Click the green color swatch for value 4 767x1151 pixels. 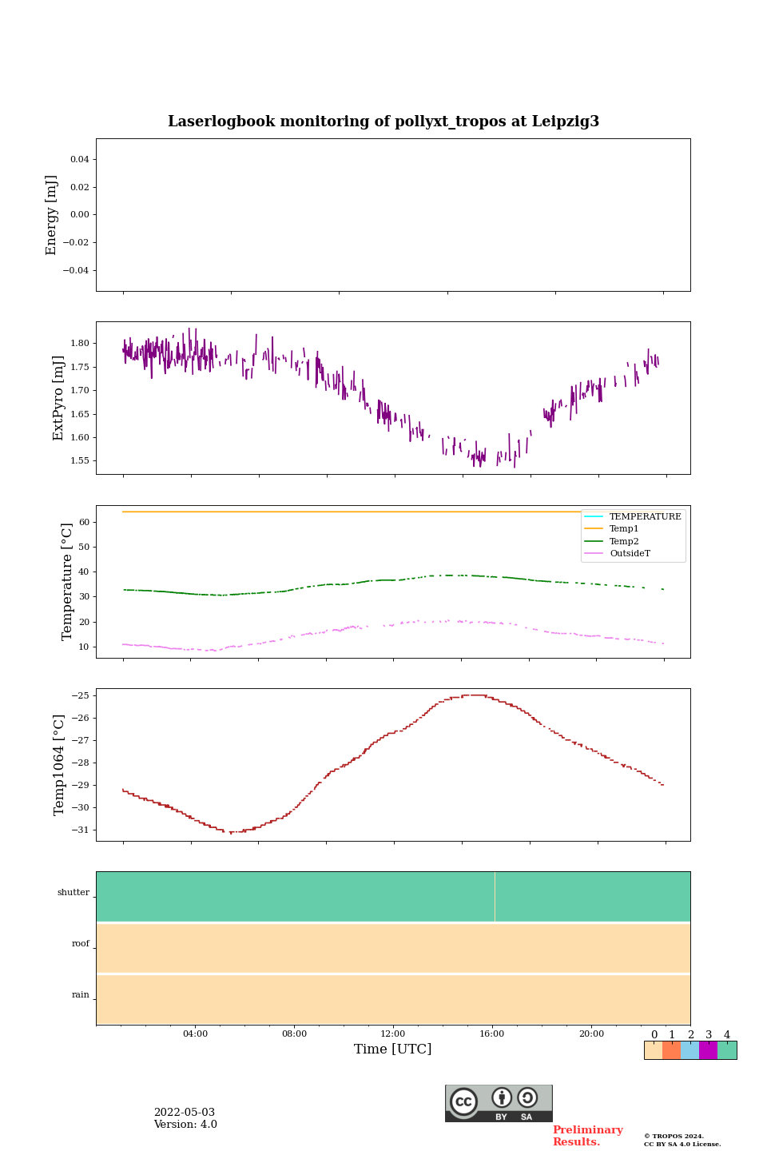727,1050
